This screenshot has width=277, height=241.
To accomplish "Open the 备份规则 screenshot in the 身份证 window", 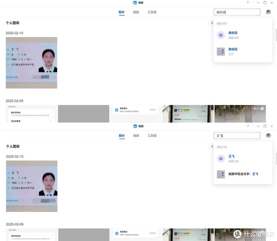I will (32, 114).
